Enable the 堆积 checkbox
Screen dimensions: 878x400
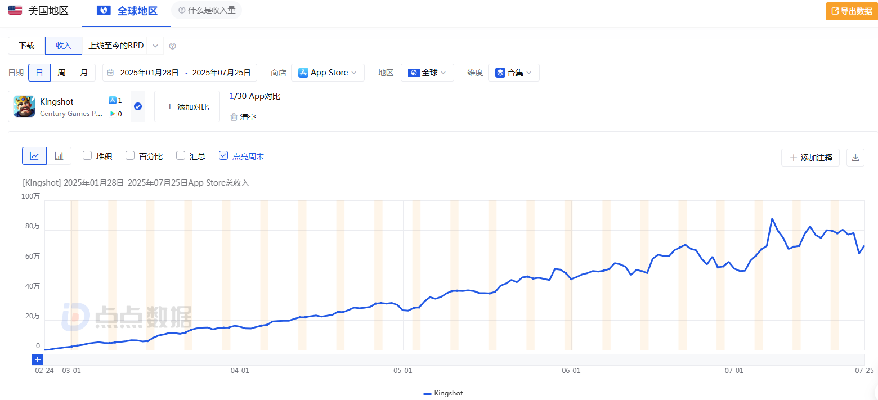(x=87, y=156)
